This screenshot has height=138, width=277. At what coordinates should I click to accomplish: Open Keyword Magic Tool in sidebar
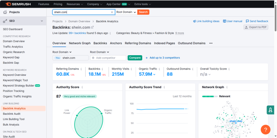pos(15,80)
